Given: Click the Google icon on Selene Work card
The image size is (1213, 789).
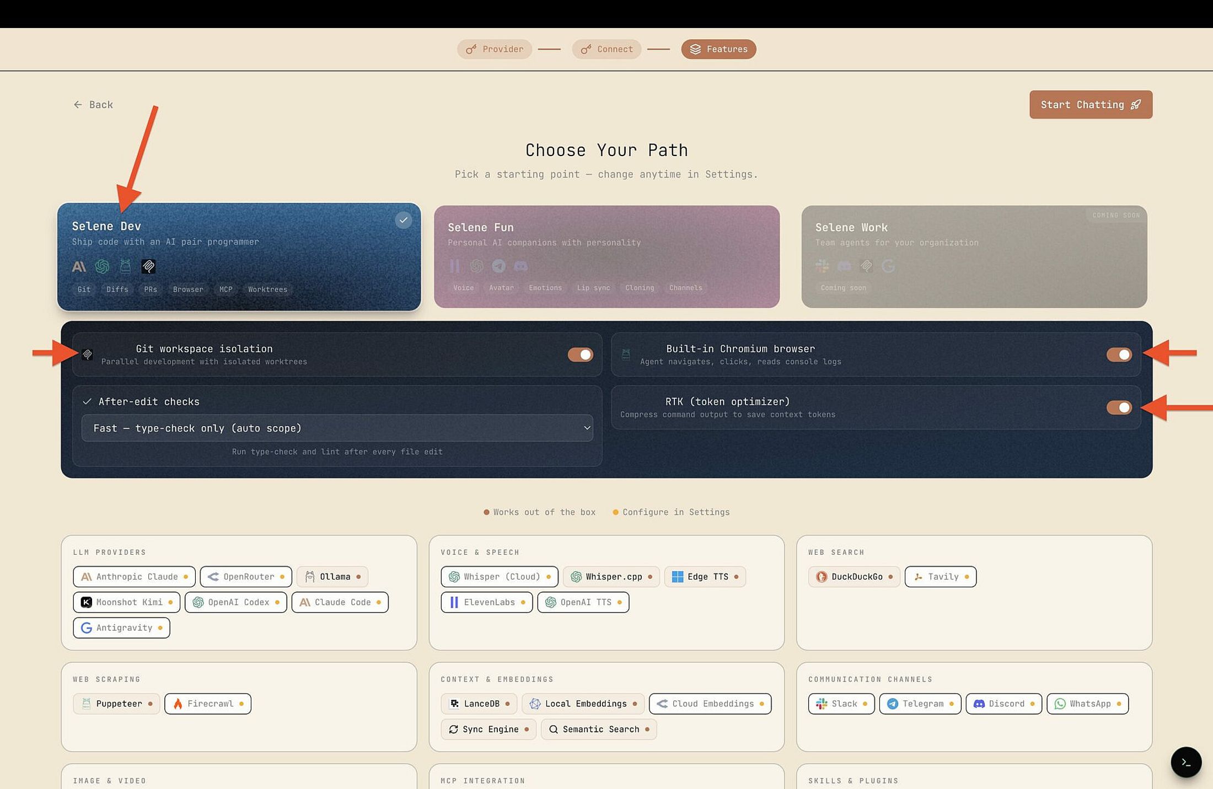Looking at the screenshot, I should tap(888, 266).
